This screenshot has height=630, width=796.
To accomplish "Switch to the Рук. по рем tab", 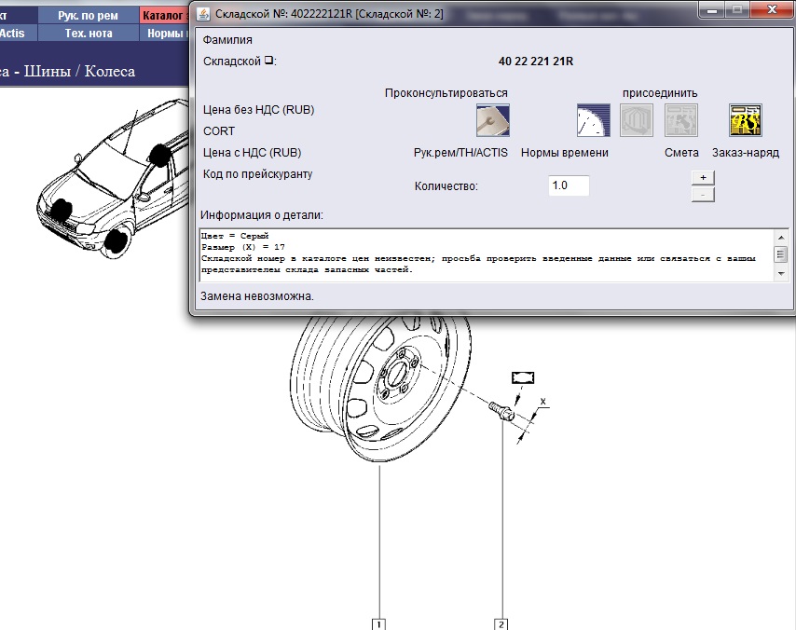I will 88,16.
